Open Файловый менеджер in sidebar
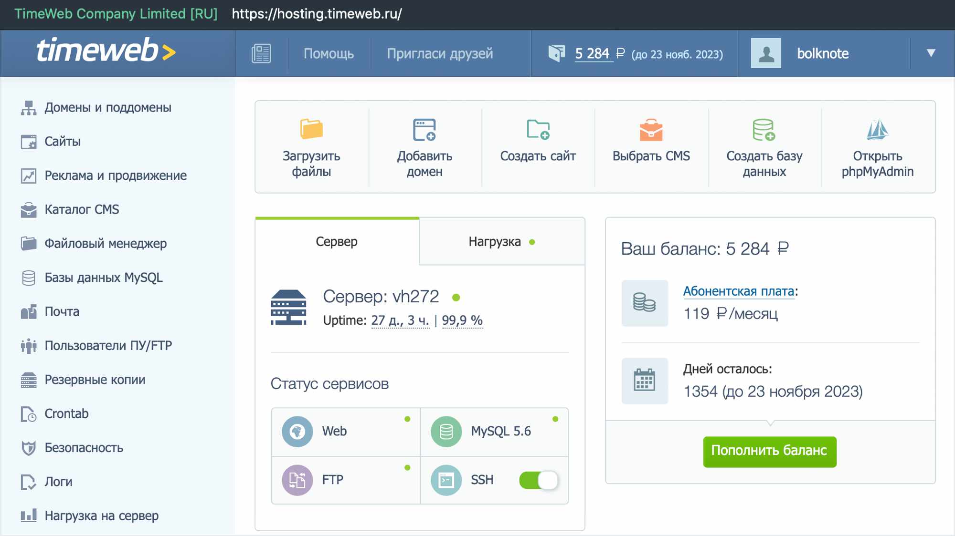The image size is (955, 536). click(x=106, y=244)
